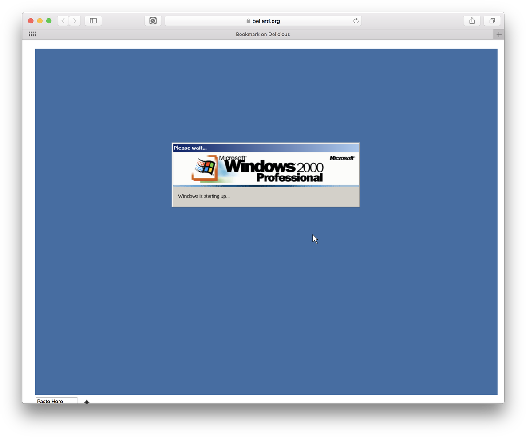The height and width of the screenshot is (437, 526).
Task: Show all tabs overview
Action: (492, 21)
